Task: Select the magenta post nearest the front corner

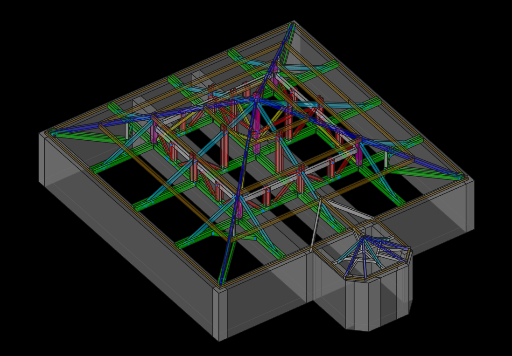Action: pos(239,210)
